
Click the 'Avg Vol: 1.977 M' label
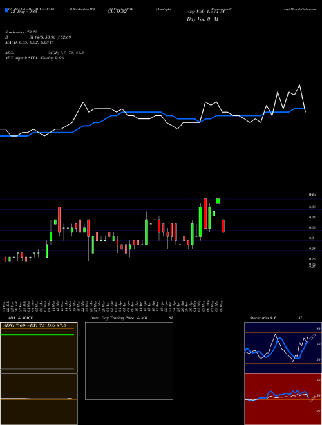(x=205, y=12)
